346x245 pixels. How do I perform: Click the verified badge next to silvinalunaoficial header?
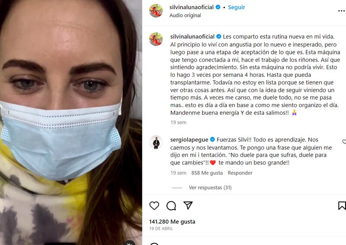click(218, 7)
